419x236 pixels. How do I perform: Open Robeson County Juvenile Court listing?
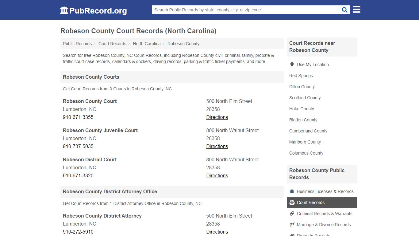point(100,130)
